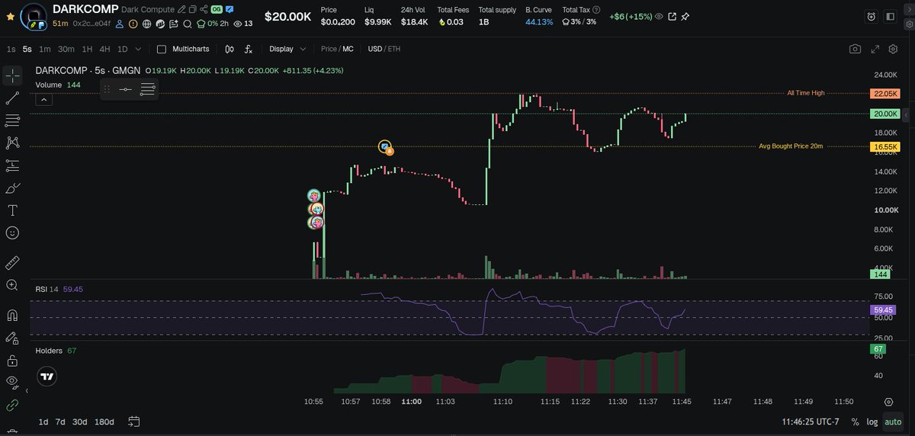This screenshot has height=436, width=915.
Task: Select the horizontal lines Fibonacci tool
Action: (12, 120)
